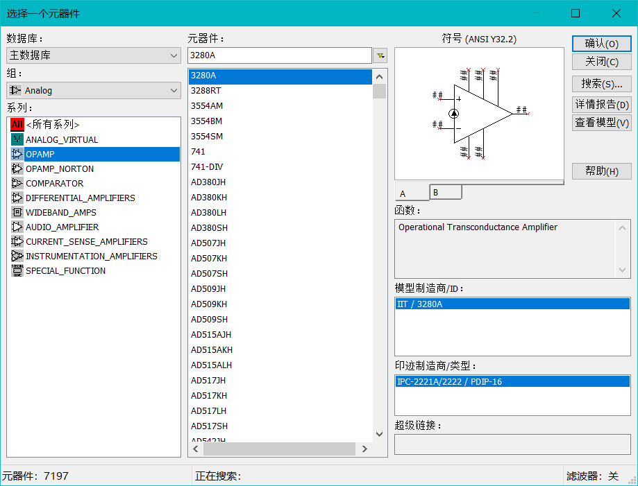Click the down arrow of component list scrollbar
The image size is (638, 486).
click(x=379, y=434)
